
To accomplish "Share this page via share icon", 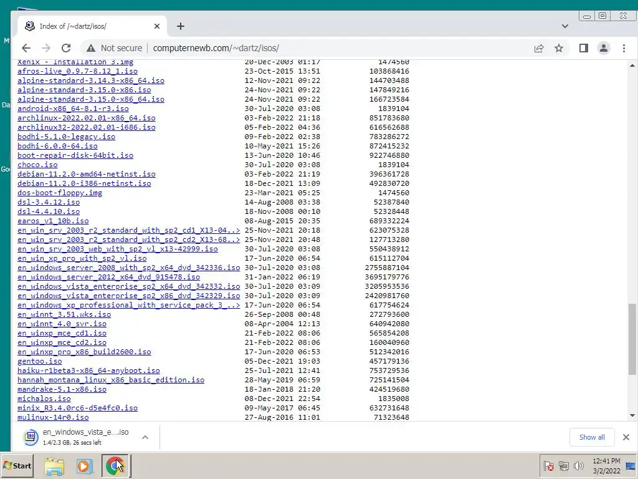I will point(539,48).
